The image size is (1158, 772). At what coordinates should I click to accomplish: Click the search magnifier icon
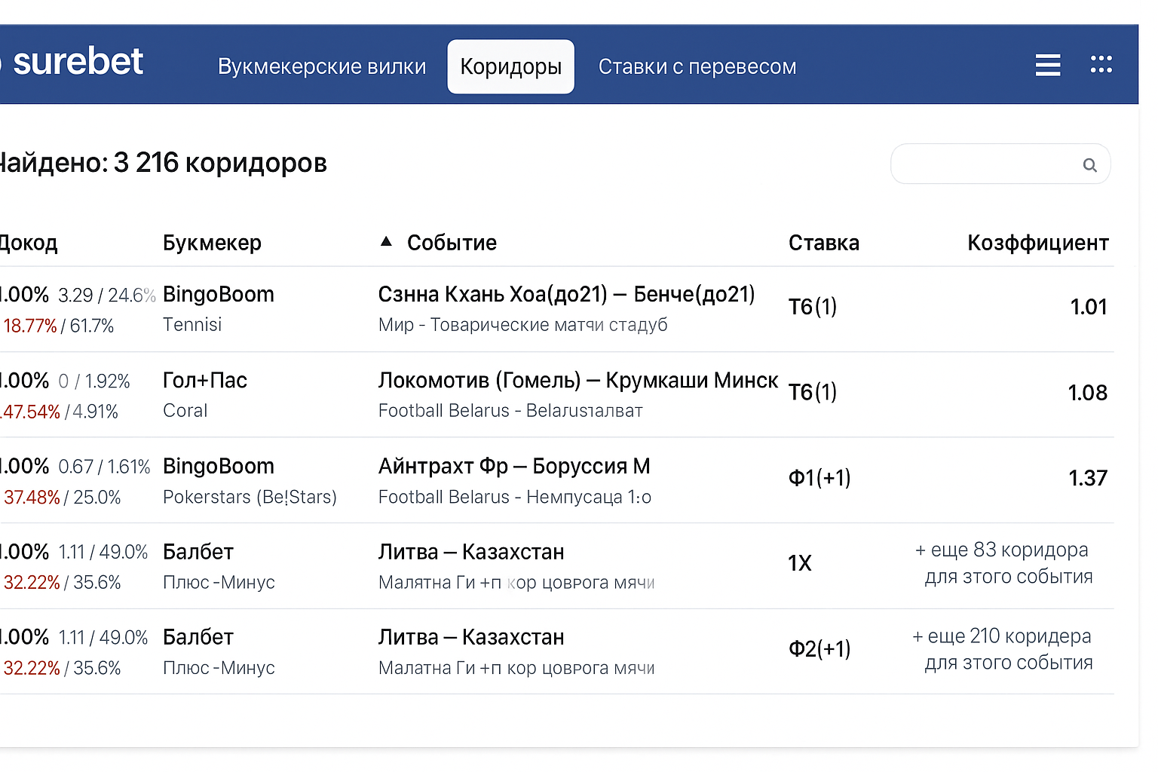tap(1089, 164)
